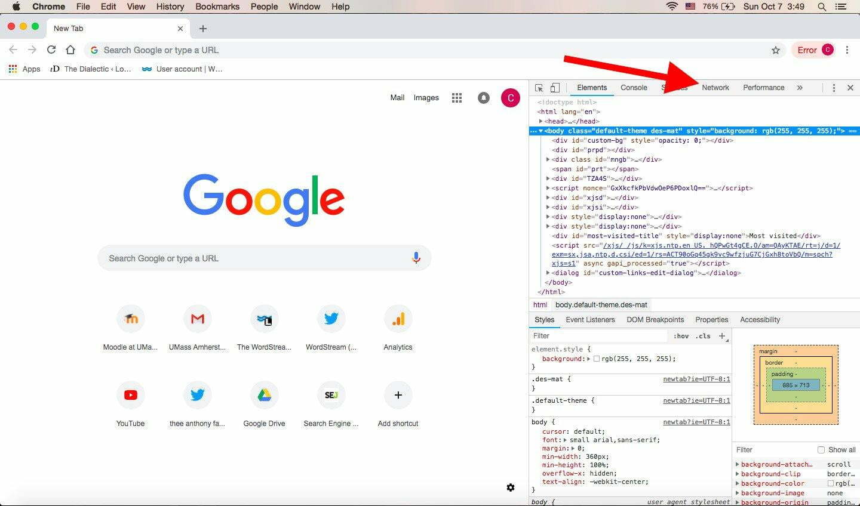Select the inspect element cursor icon
This screenshot has height=506, width=860.
(539, 87)
